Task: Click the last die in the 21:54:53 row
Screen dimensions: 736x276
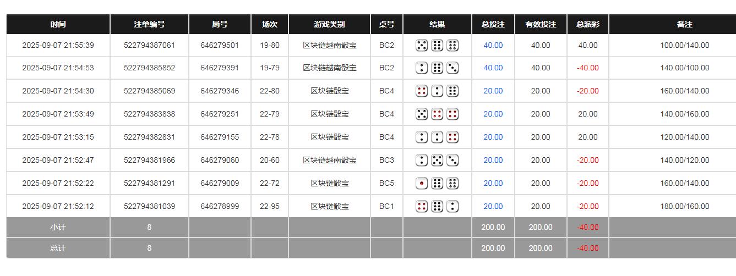Action: tap(452, 68)
